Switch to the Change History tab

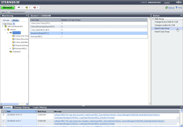pos(22,107)
